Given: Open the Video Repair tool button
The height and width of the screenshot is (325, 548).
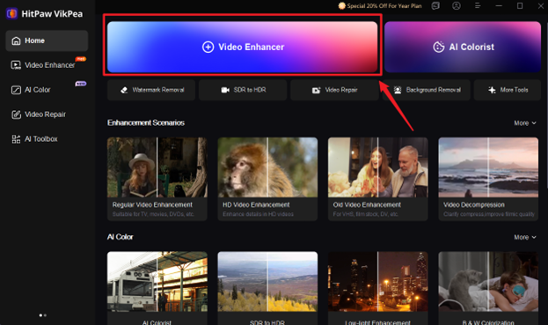Looking at the screenshot, I should pos(334,90).
